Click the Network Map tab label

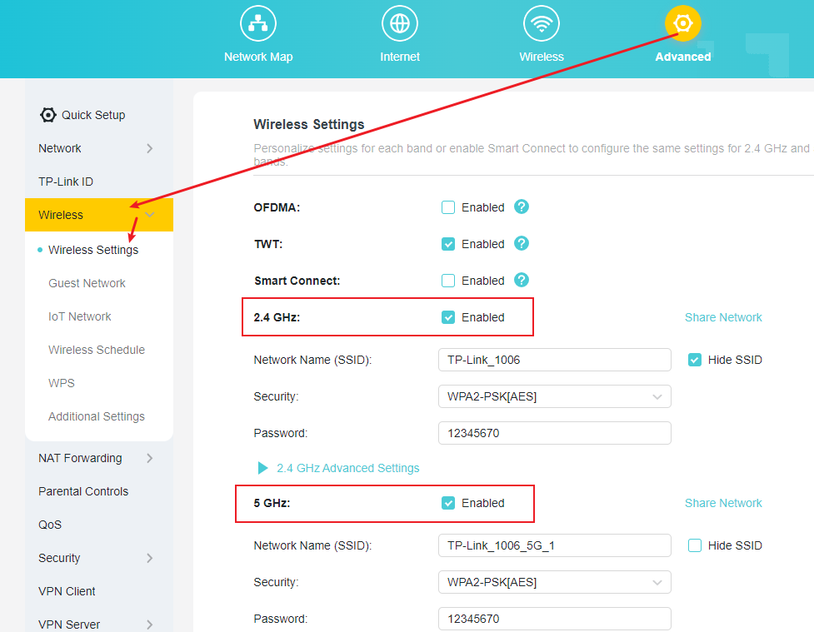tap(258, 57)
